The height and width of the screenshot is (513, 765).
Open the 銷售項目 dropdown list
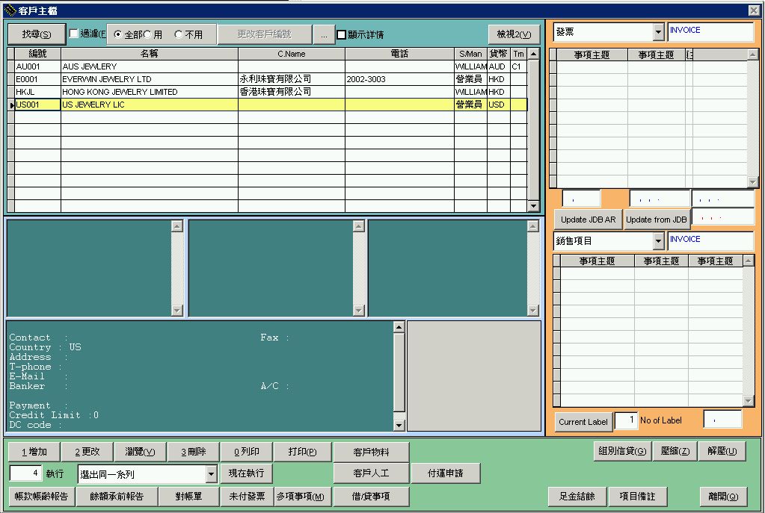[x=658, y=240]
